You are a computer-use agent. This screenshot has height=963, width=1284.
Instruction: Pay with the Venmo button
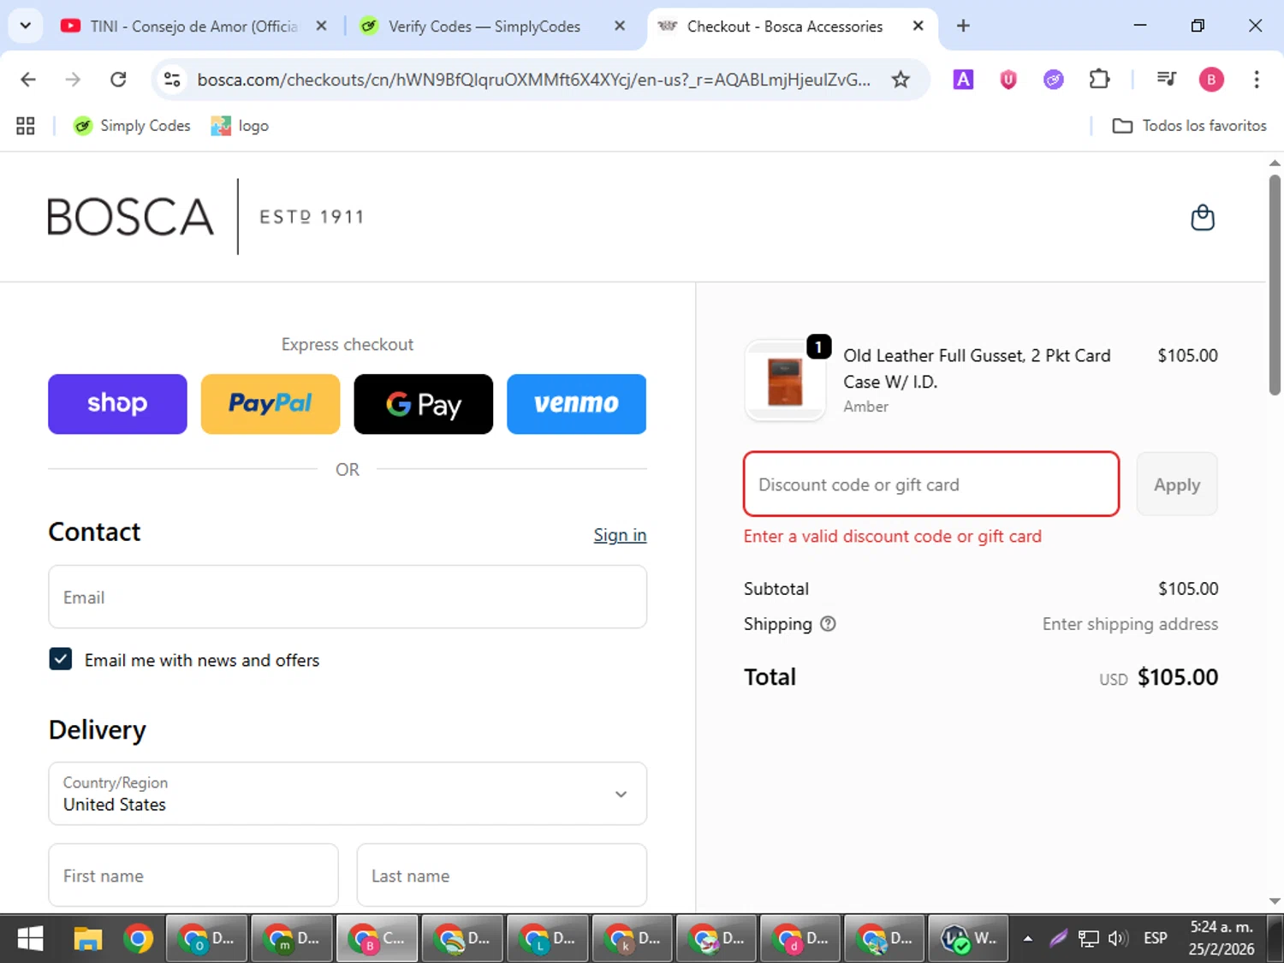pyautogui.click(x=576, y=404)
